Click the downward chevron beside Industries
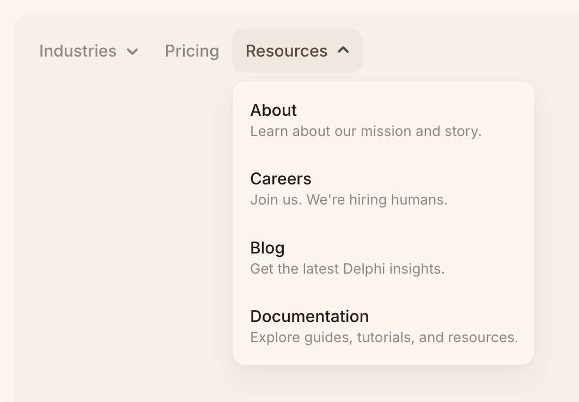This screenshot has width=579, height=402. coord(133,52)
